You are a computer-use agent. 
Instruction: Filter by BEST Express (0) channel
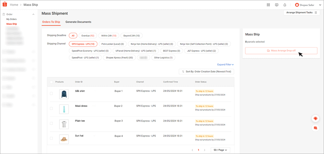pyautogui.click(x=171, y=51)
